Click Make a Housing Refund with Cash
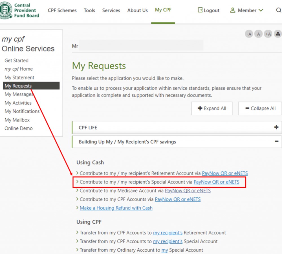Image resolution: width=282 pixels, height=254 pixels. point(116,208)
